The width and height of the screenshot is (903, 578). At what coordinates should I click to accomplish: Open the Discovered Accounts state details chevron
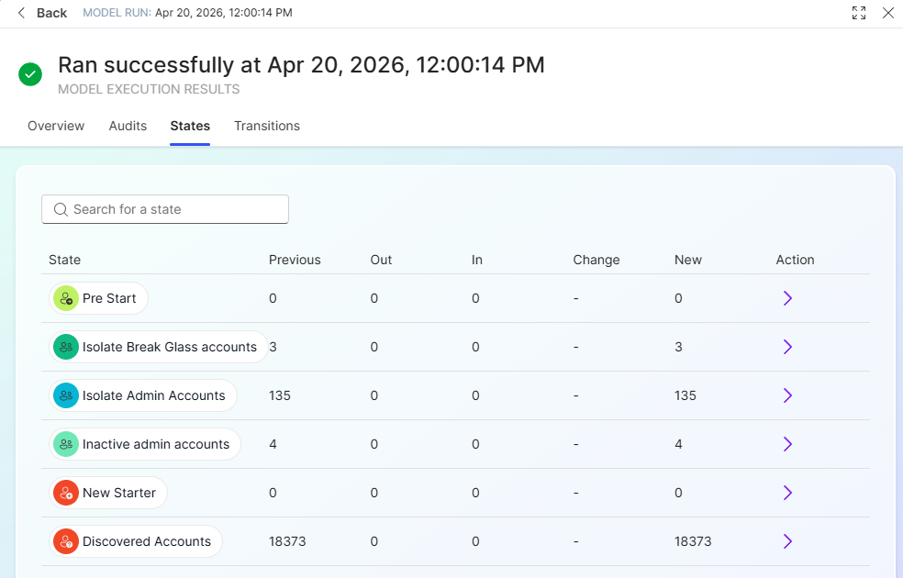[786, 541]
